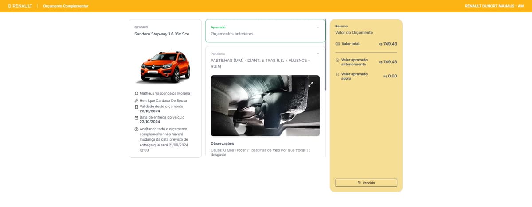
Task: Open the Orçamento Complementar header title
Action: tap(66, 6)
